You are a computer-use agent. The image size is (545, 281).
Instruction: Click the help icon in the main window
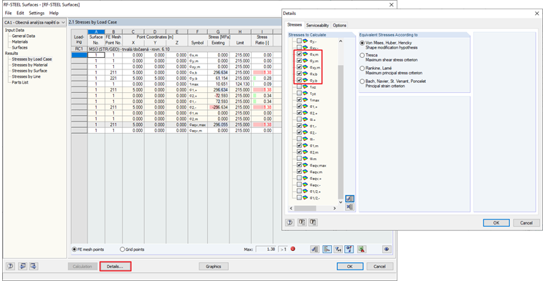[11, 266]
